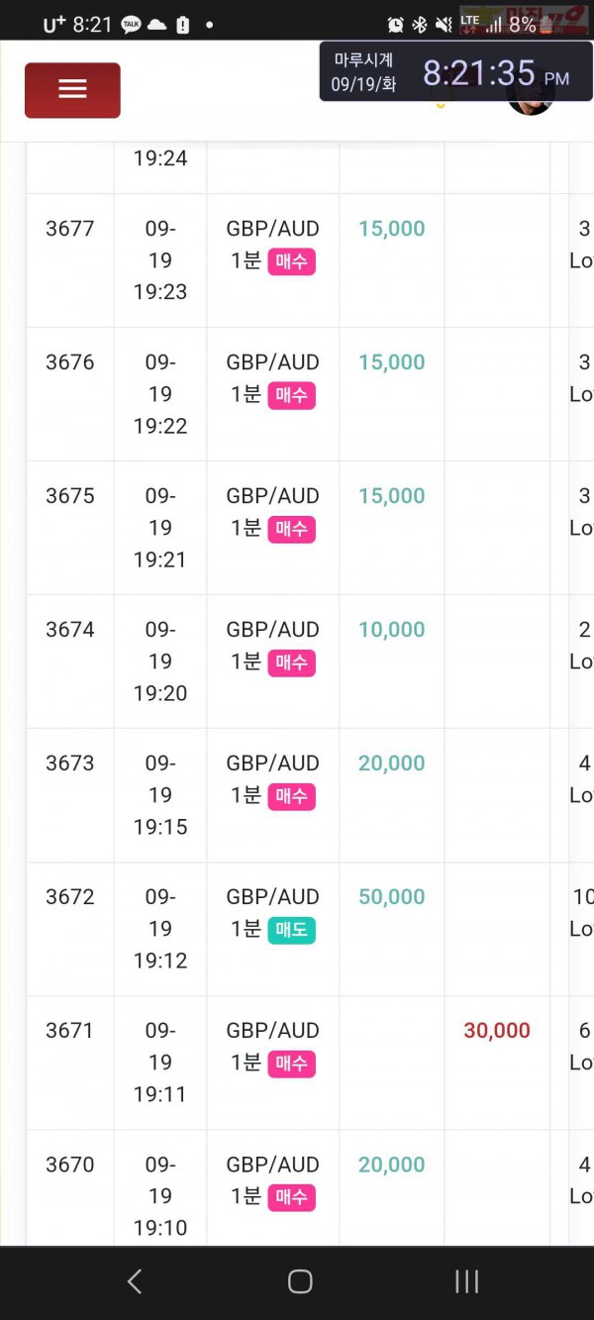
Task: Tap the 09-19 19:15 timestamp cell
Action: pos(160,795)
